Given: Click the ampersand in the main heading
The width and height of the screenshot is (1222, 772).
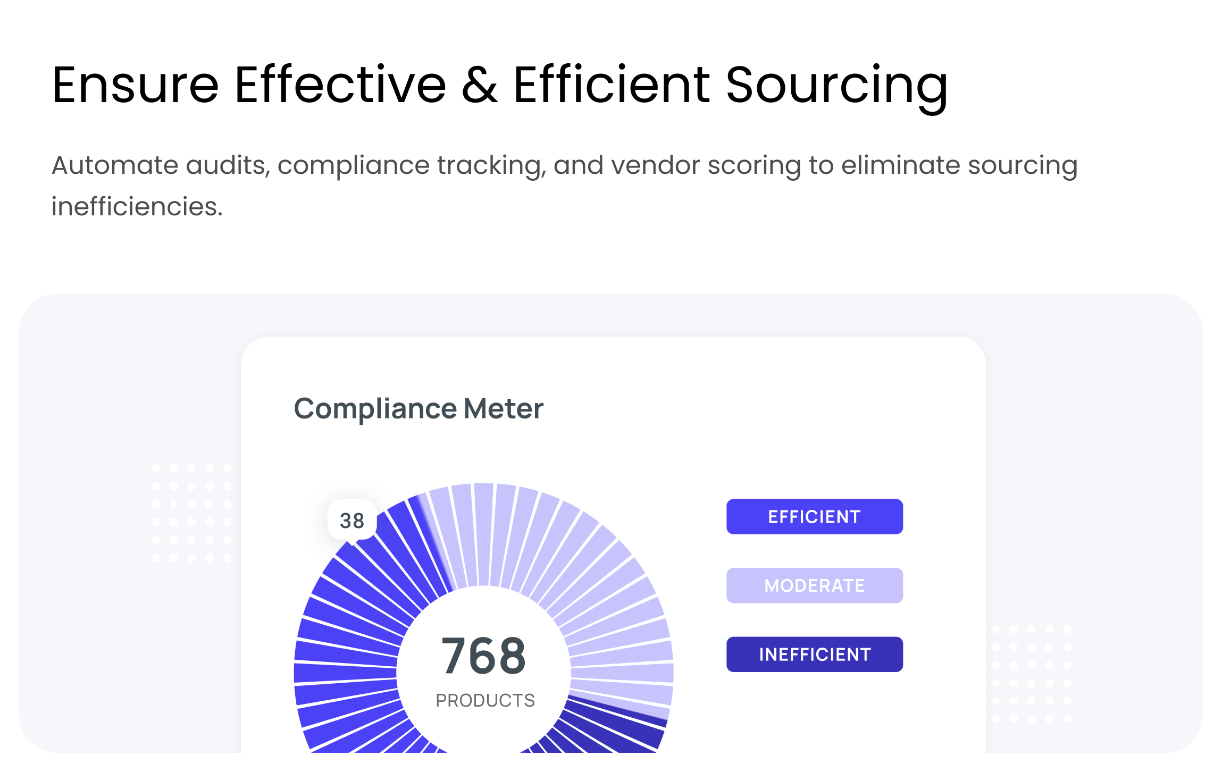Looking at the screenshot, I should (479, 85).
